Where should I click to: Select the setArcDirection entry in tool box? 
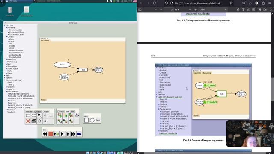pyautogui.click(x=16, y=50)
